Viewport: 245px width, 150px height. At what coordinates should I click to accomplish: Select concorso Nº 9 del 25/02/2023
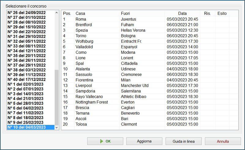[x=31, y=123]
